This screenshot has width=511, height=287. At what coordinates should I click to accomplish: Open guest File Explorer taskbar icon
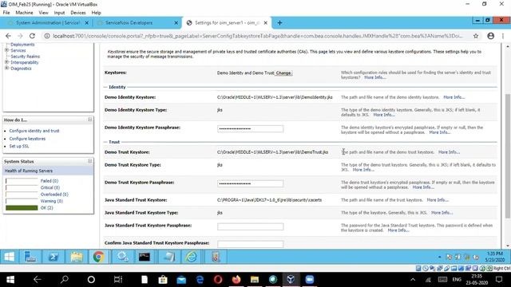[x=77, y=257]
